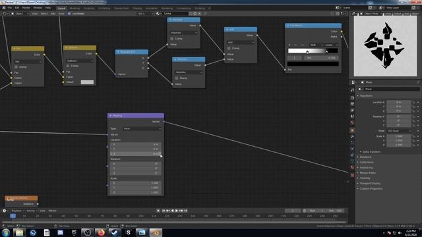The height and width of the screenshot is (237, 422).
Task: Toggle Clamp on the Add node
Action: [x=229, y=48]
